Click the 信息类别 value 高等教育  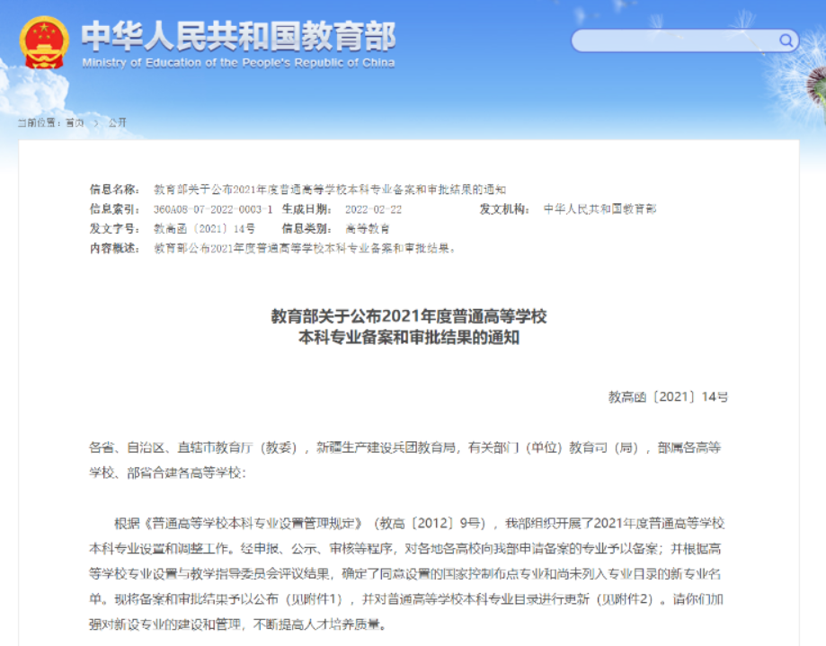[x=368, y=229]
